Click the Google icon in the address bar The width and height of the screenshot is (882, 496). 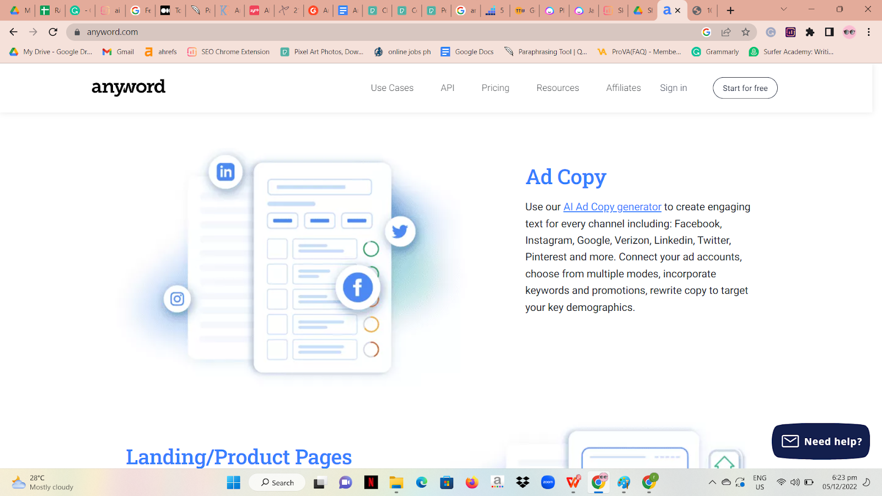coord(706,32)
